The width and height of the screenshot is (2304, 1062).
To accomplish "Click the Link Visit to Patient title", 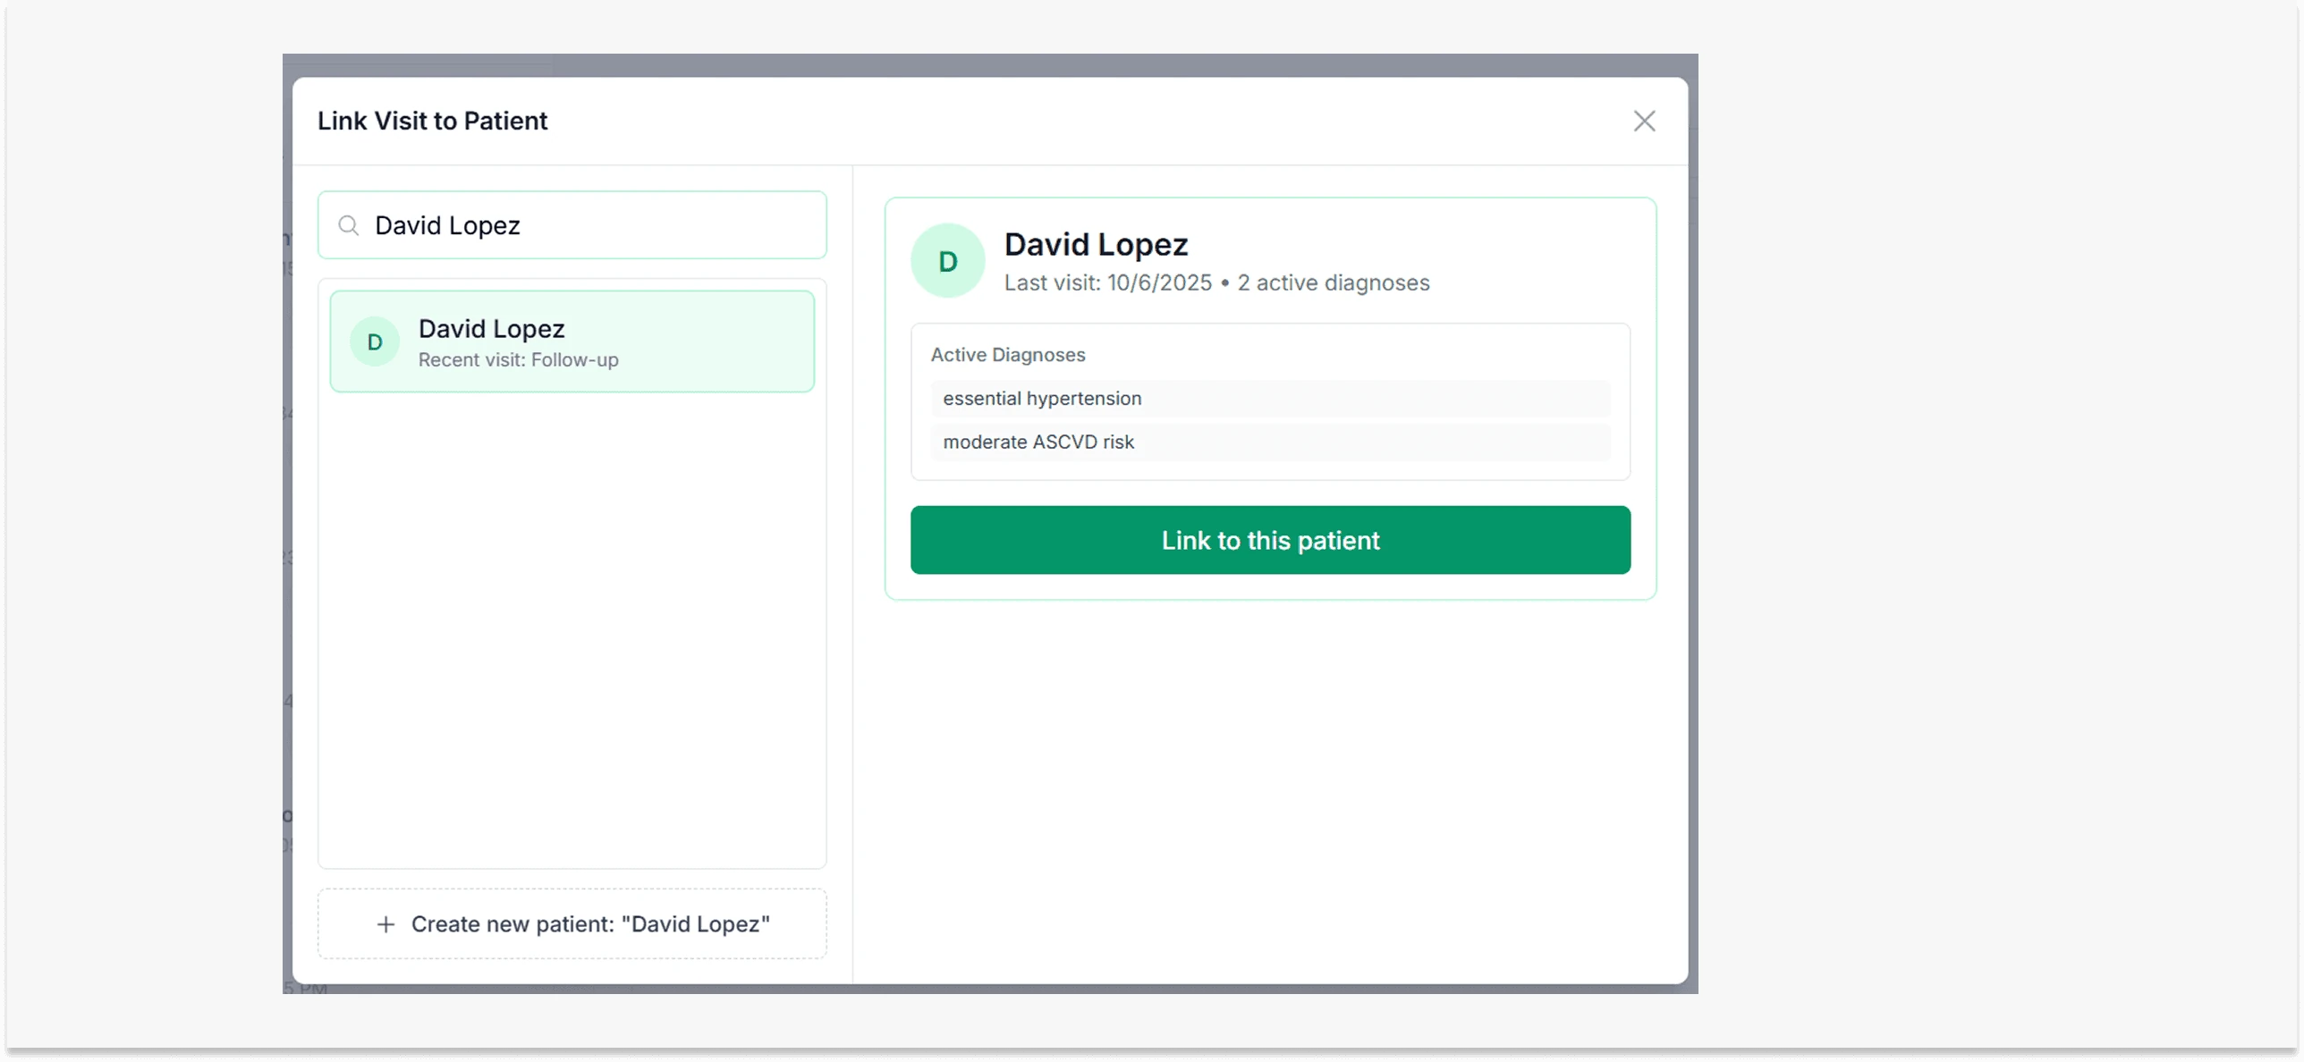I will click(432, 121).
